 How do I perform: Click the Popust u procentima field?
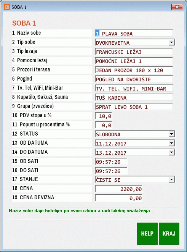pos(104,125)
